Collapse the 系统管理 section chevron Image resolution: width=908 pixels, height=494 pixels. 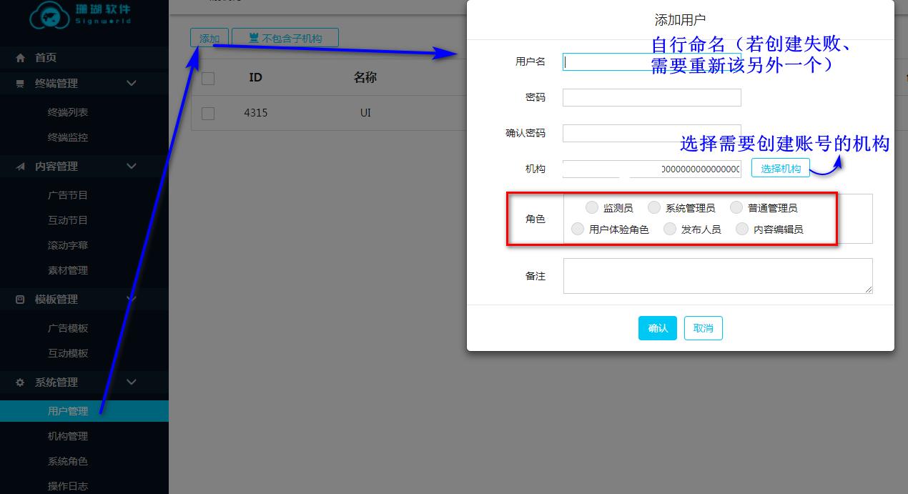pos(131,382)
